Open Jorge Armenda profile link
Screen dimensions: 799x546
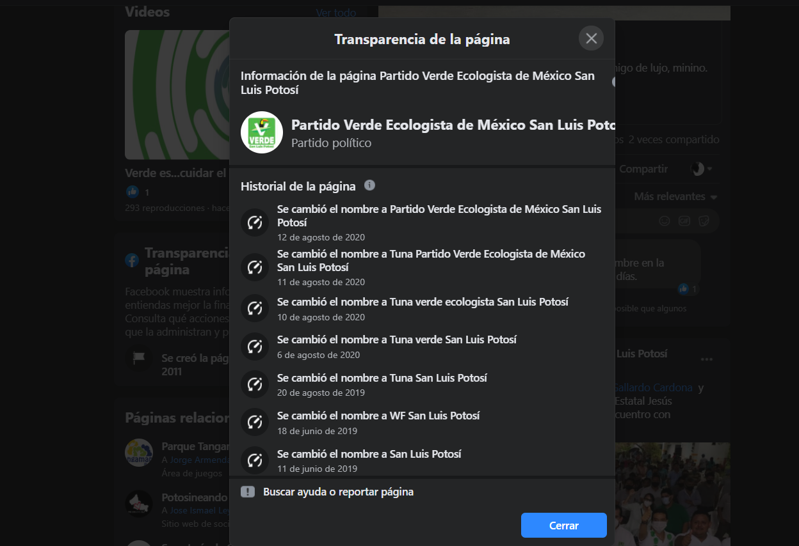[x=200, y=460]
